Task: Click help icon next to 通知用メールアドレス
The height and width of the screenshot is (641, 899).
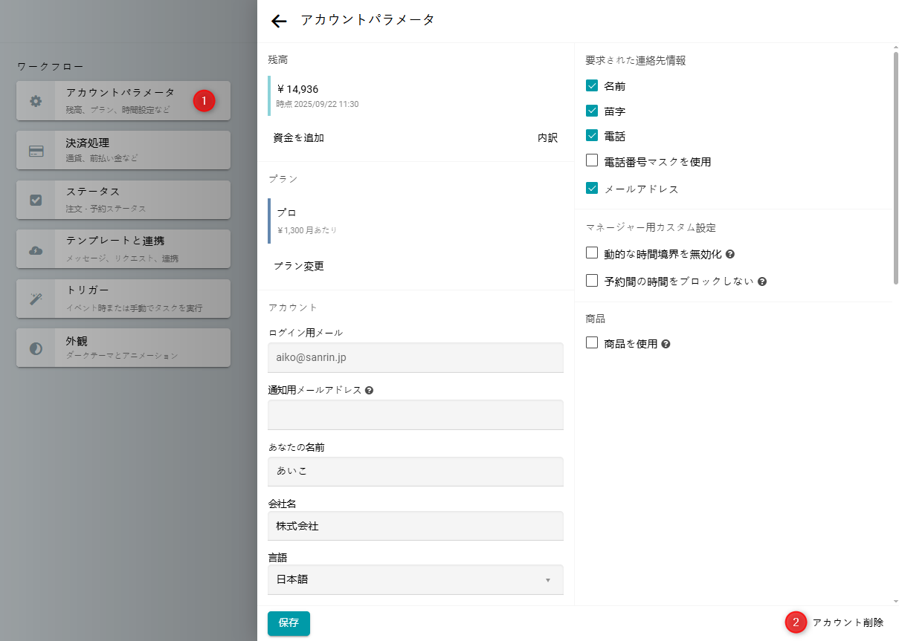Action: pos(370,390)
